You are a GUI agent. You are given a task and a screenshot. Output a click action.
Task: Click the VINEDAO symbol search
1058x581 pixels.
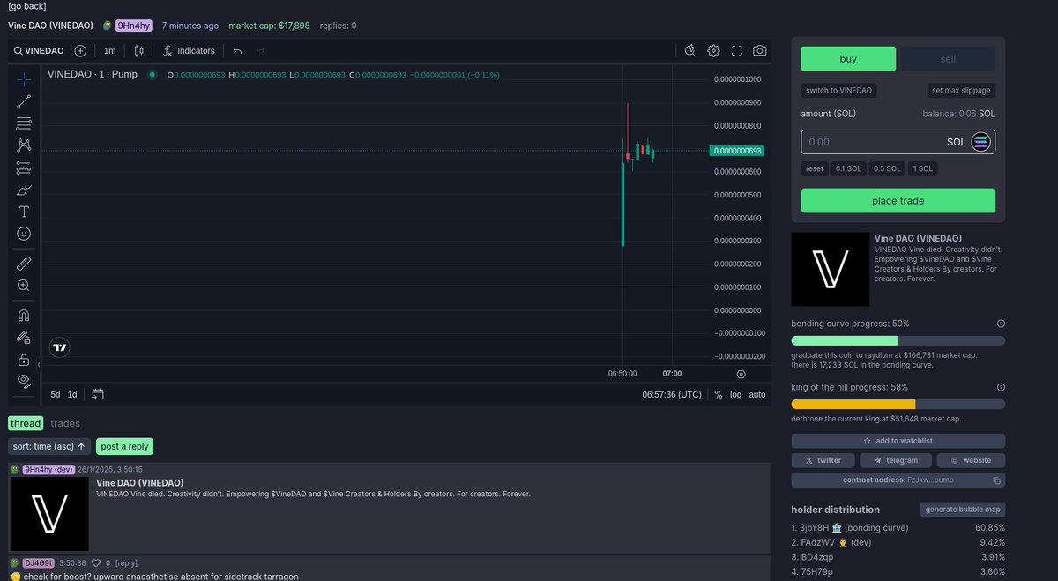pyautogui.click(x=39, y=51)
